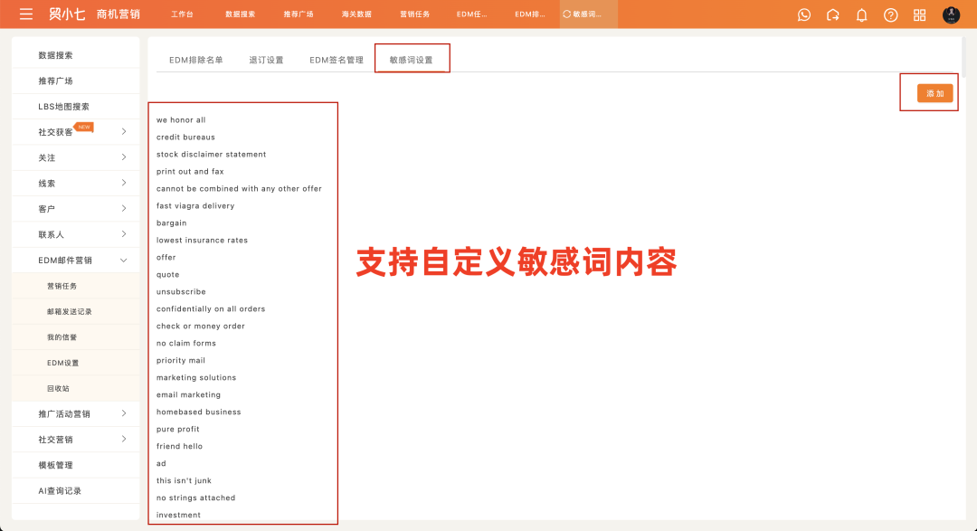
Task: Click the user avatar
Action: (x=951, y=15)
